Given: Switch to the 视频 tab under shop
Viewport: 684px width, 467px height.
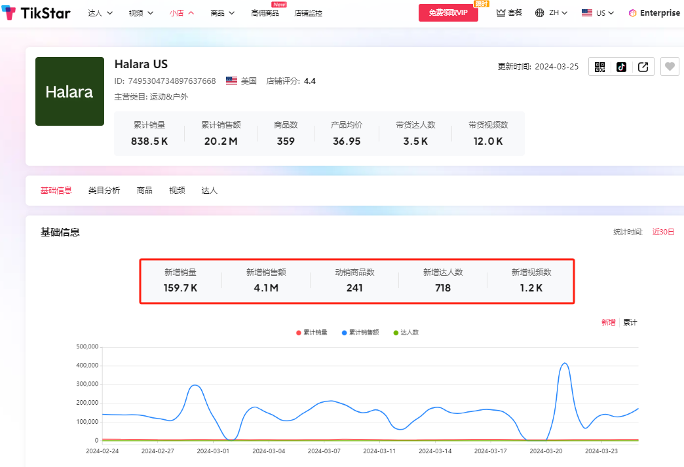Looking at the screenshot, I should 177,191.
